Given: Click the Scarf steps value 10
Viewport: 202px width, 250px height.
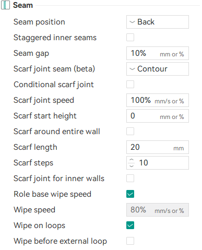Looking at the screenshot, I should (144, 163).
